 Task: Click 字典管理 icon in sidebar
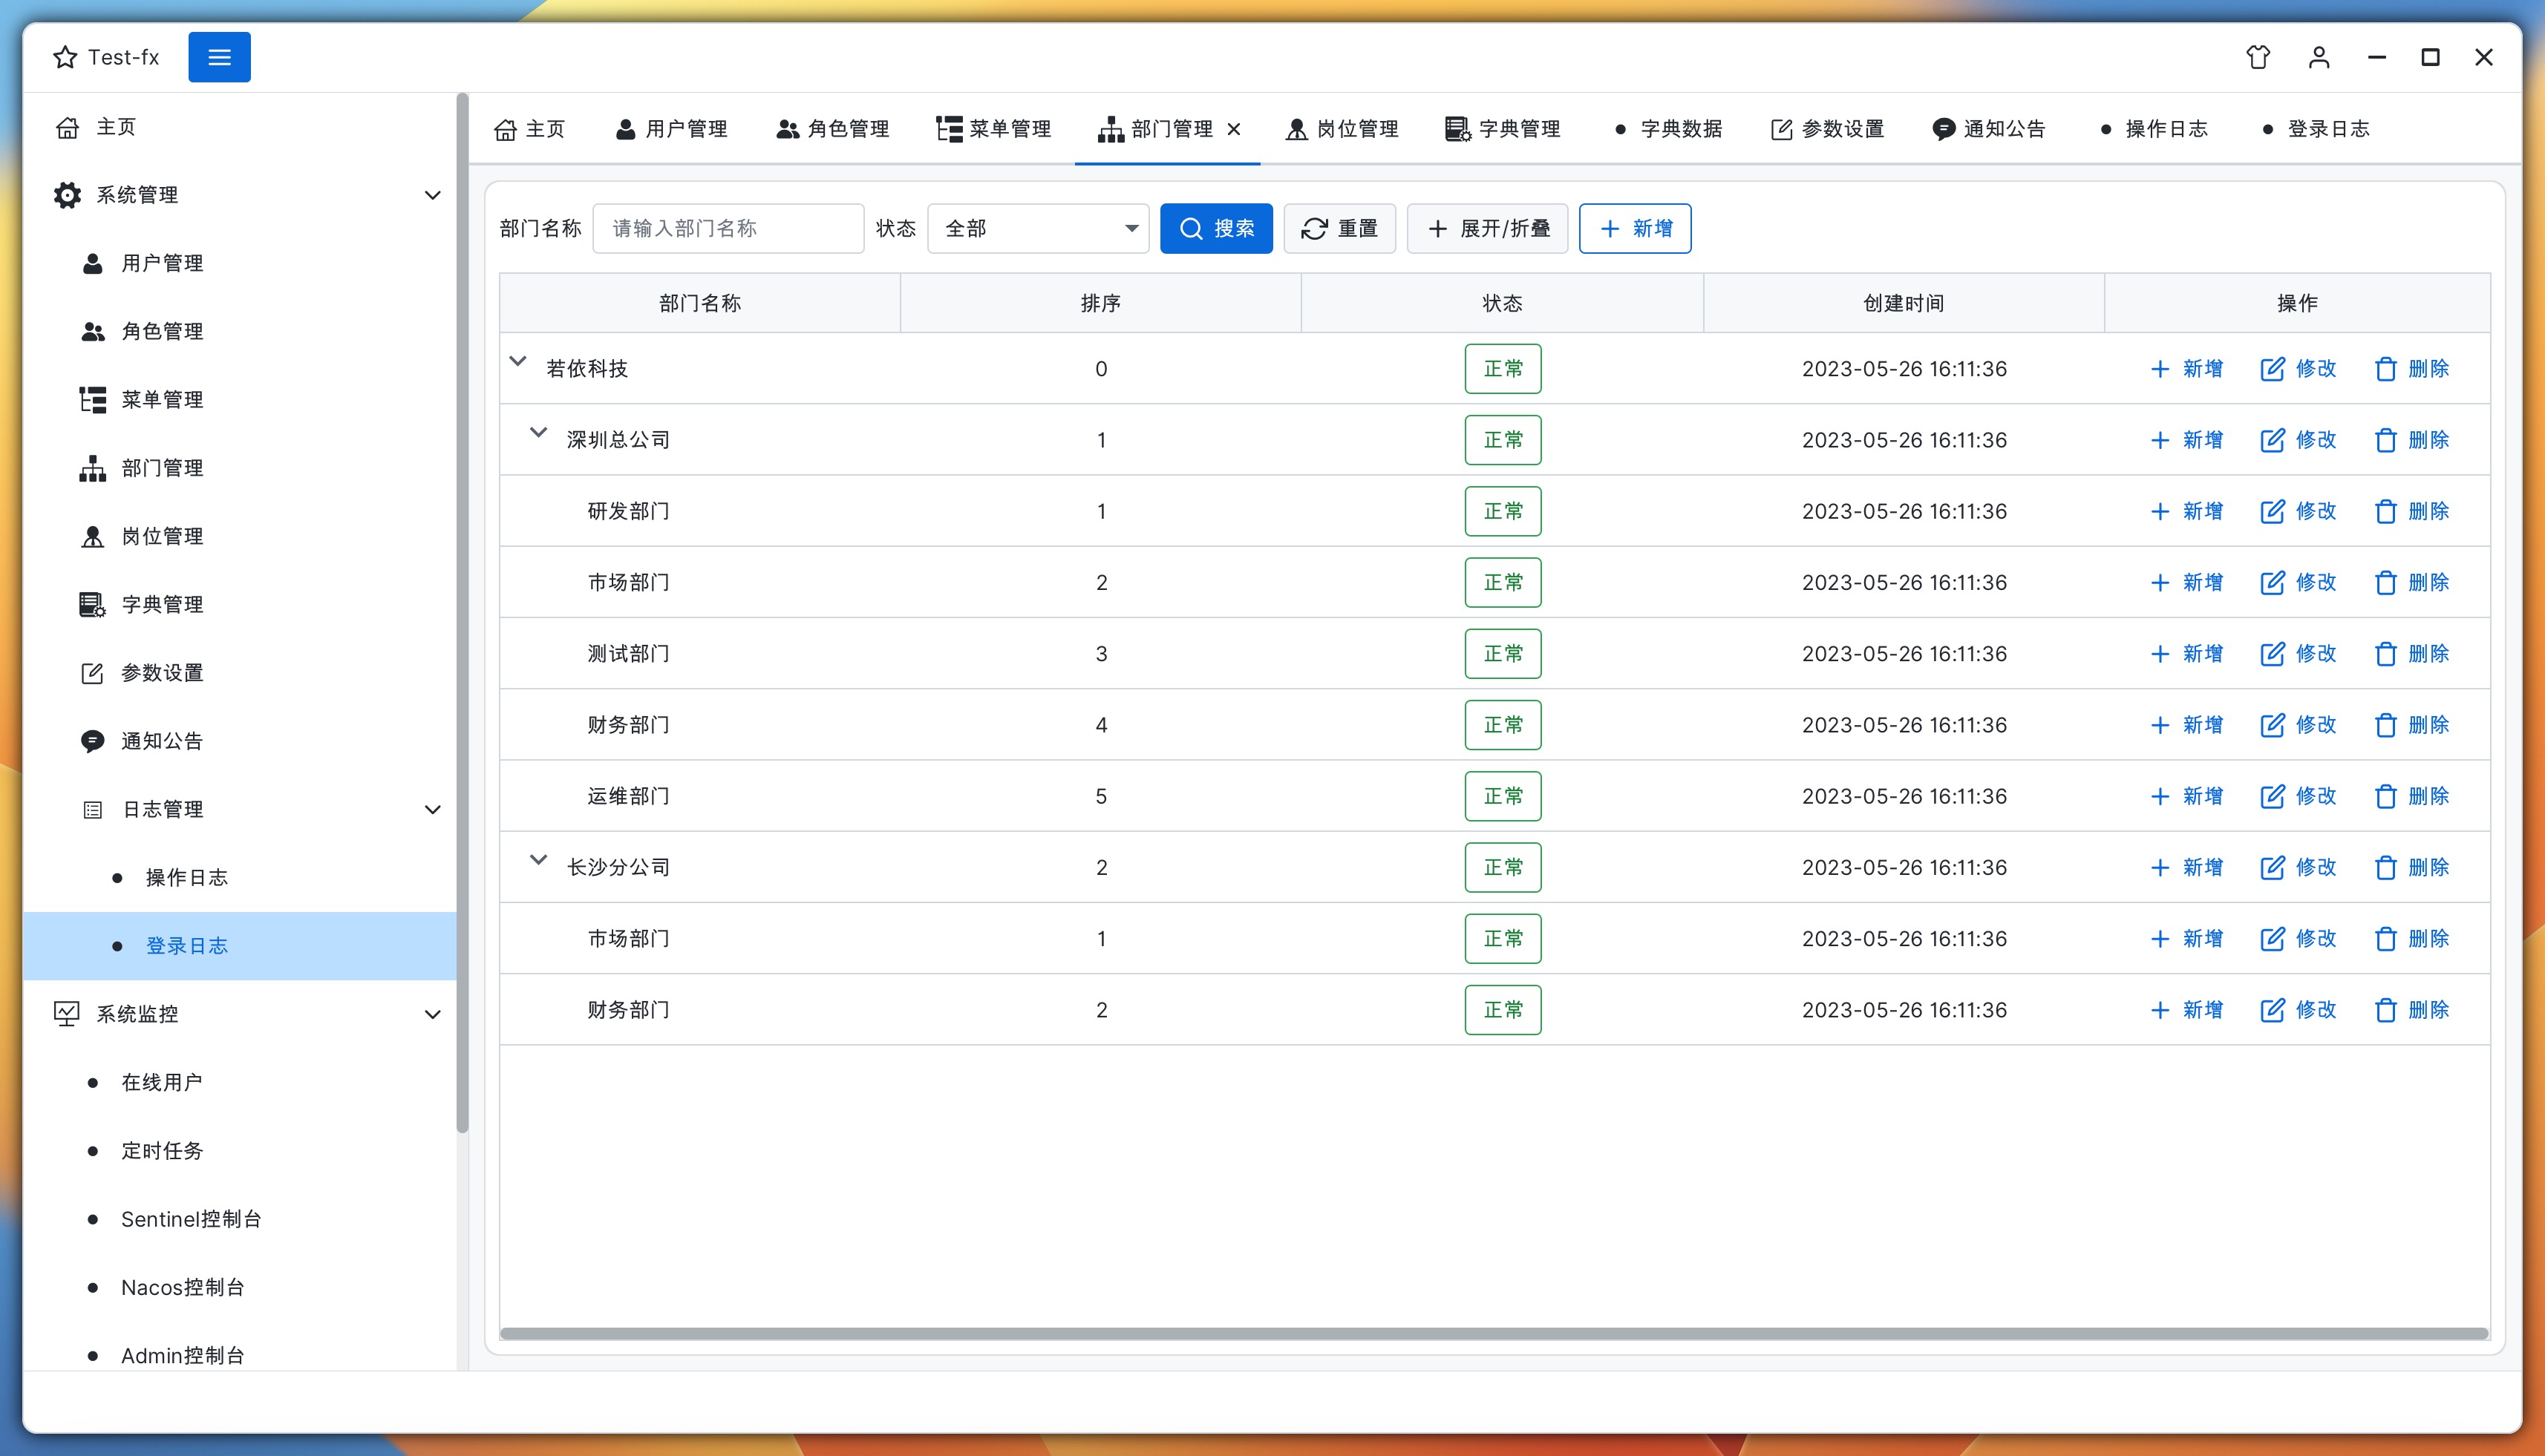point(92,604)
